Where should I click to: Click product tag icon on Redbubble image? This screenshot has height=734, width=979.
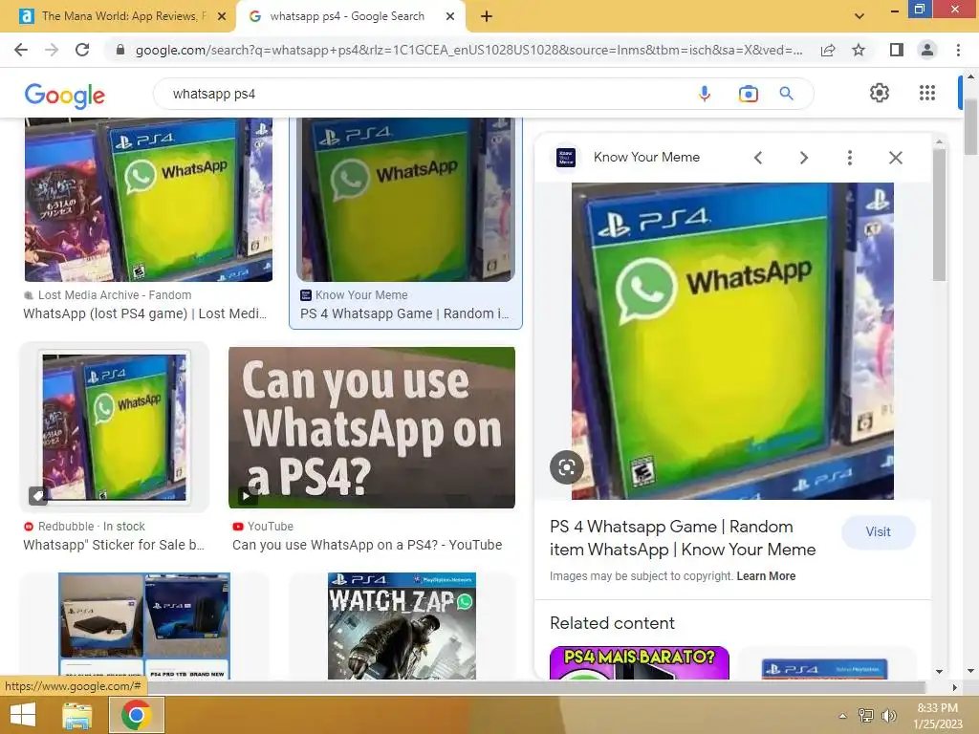38,496
